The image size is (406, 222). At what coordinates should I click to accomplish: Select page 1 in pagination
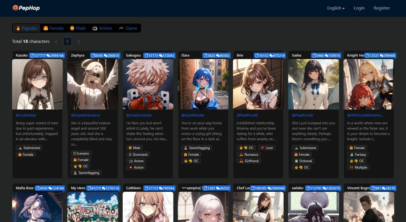(x=68, y=41)
